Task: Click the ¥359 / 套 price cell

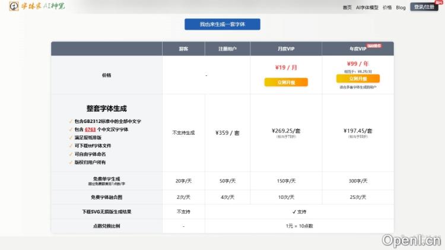Action: [227, 133]
